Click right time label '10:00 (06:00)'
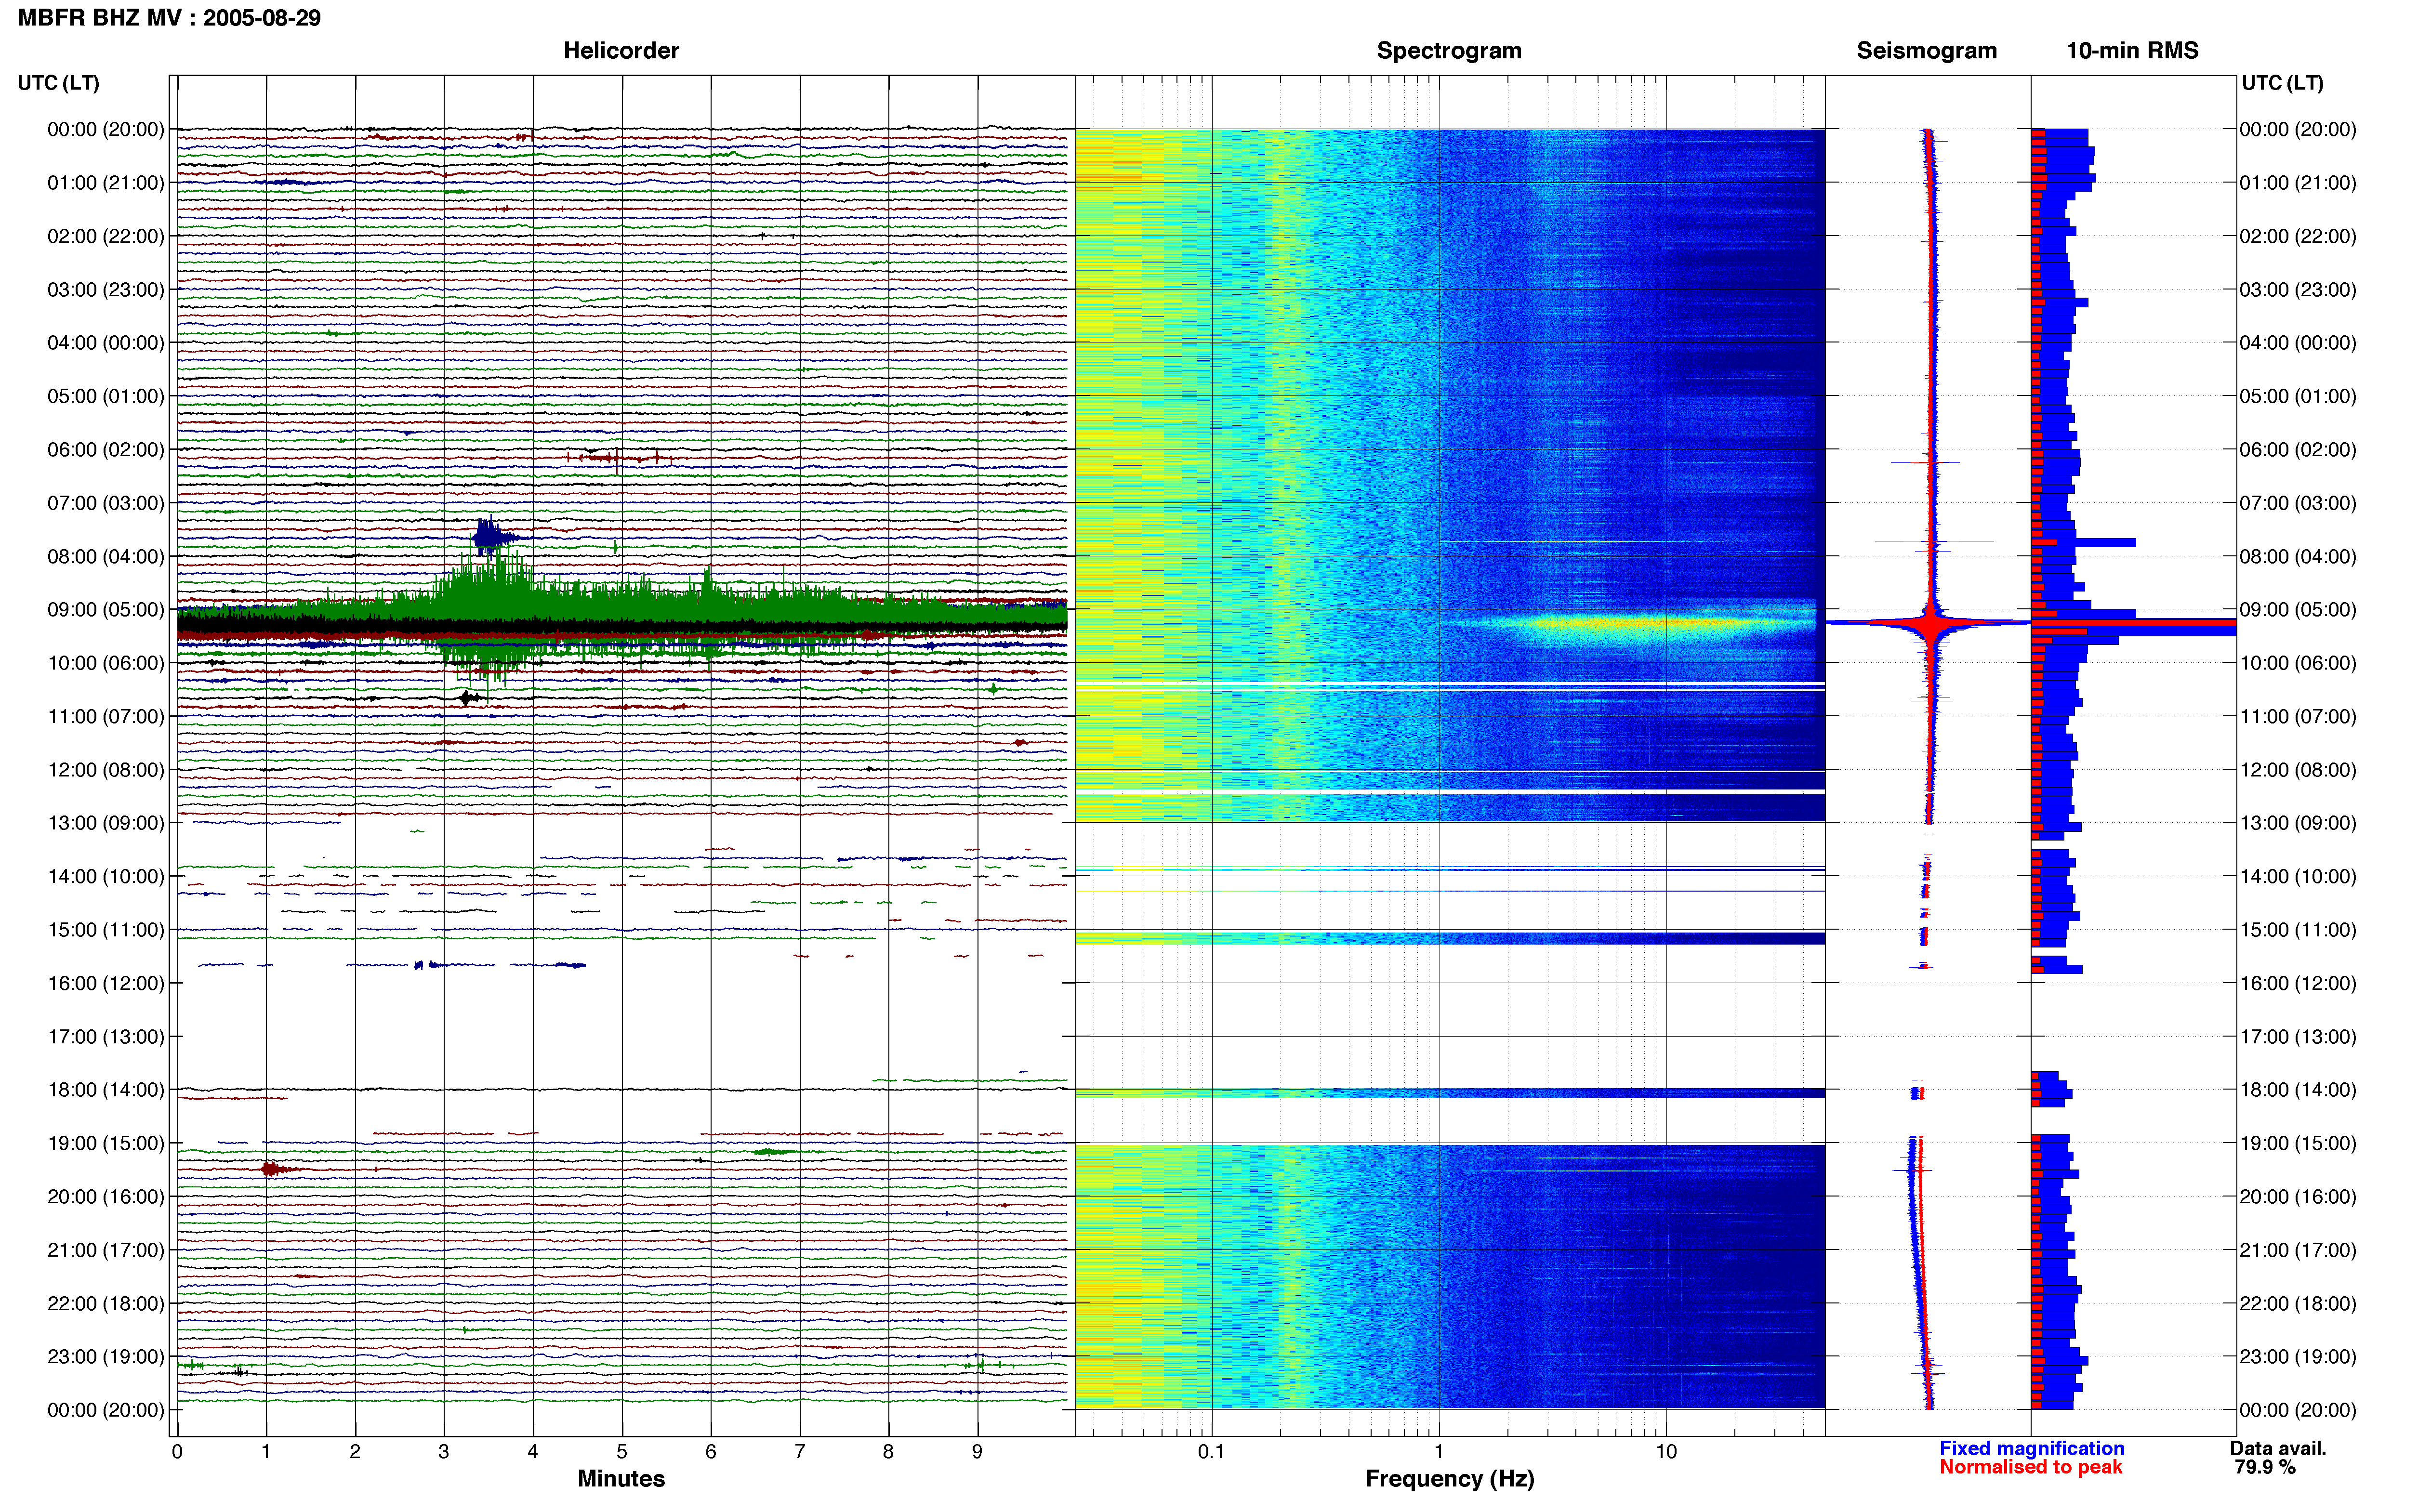This screenshot has width=2418, height=1512. (x=2298, y=663)
